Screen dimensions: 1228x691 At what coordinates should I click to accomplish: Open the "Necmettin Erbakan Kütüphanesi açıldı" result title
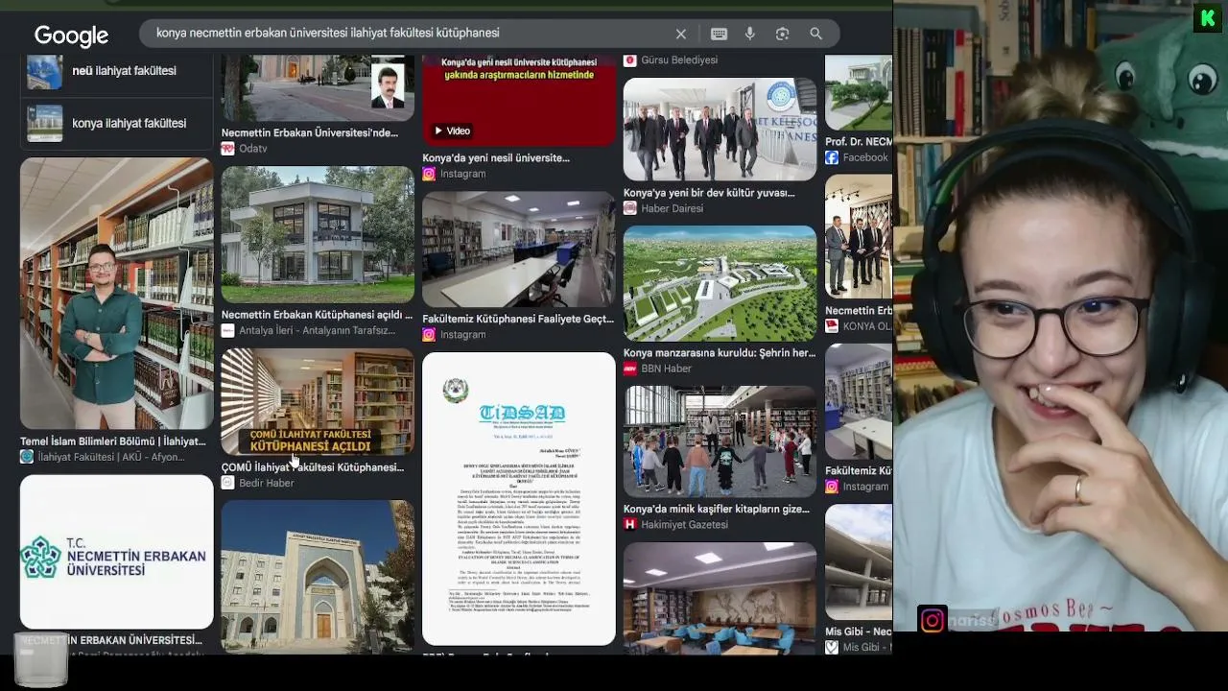coord(317,315)
